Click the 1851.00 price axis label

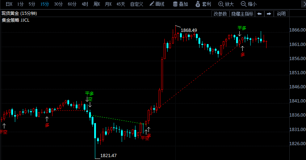pyautogui.click(x=297, y=73)
